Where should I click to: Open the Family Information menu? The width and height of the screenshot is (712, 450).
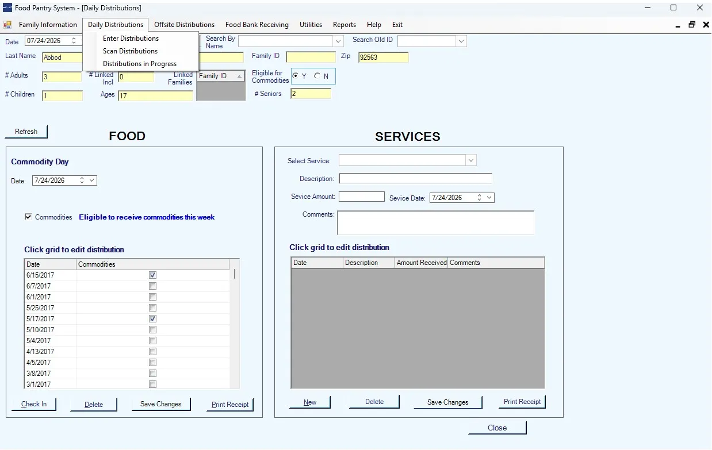pos(48,25)
